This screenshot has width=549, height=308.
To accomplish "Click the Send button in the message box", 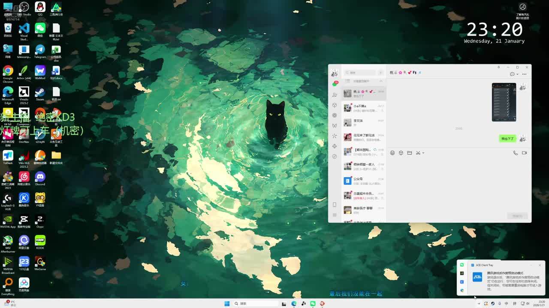I will [517, 216].
